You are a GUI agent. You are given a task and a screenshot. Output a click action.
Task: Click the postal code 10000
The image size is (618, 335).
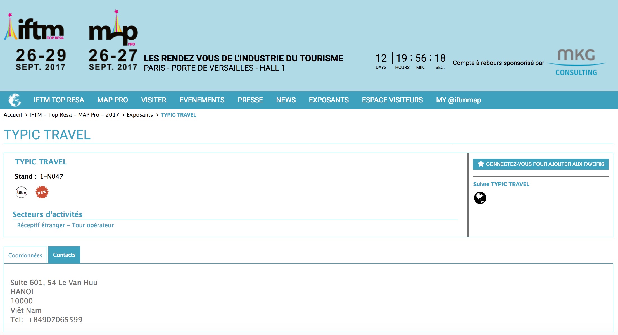pyautogui.click(x=22, y=301)
